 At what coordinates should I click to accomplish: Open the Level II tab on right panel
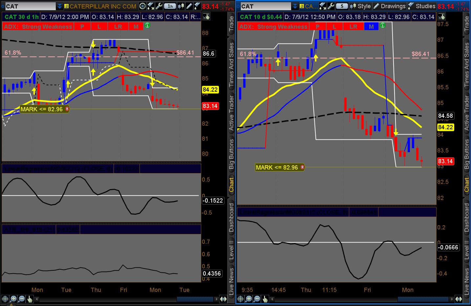(x=467, y=250)
